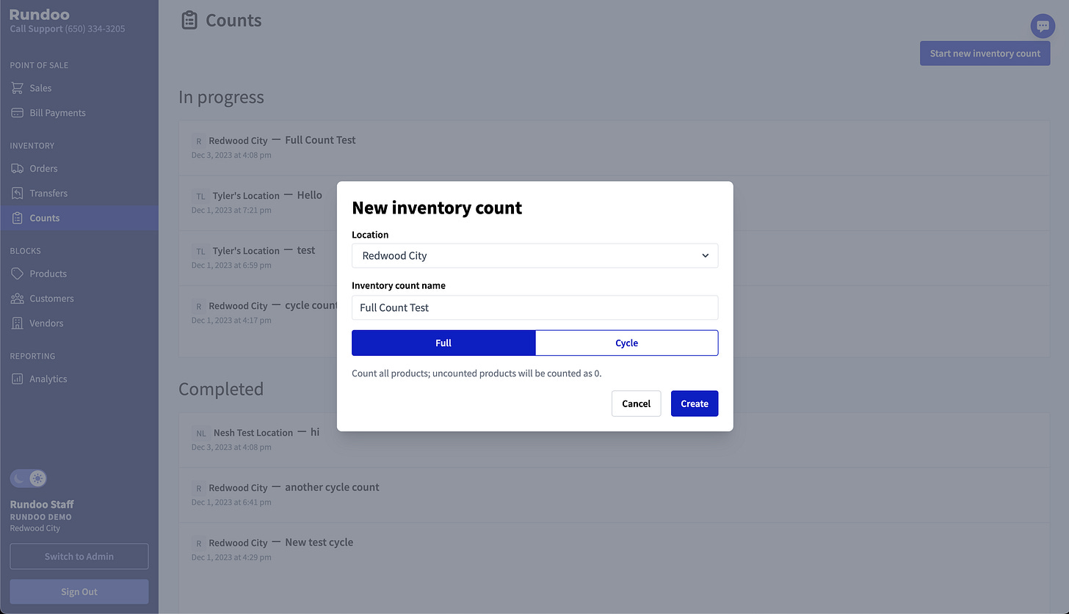This screenshot has height=614, width=1069.
Task: Click the Orders truck icon
Action: pyautogui.click(x=17, y=169)
